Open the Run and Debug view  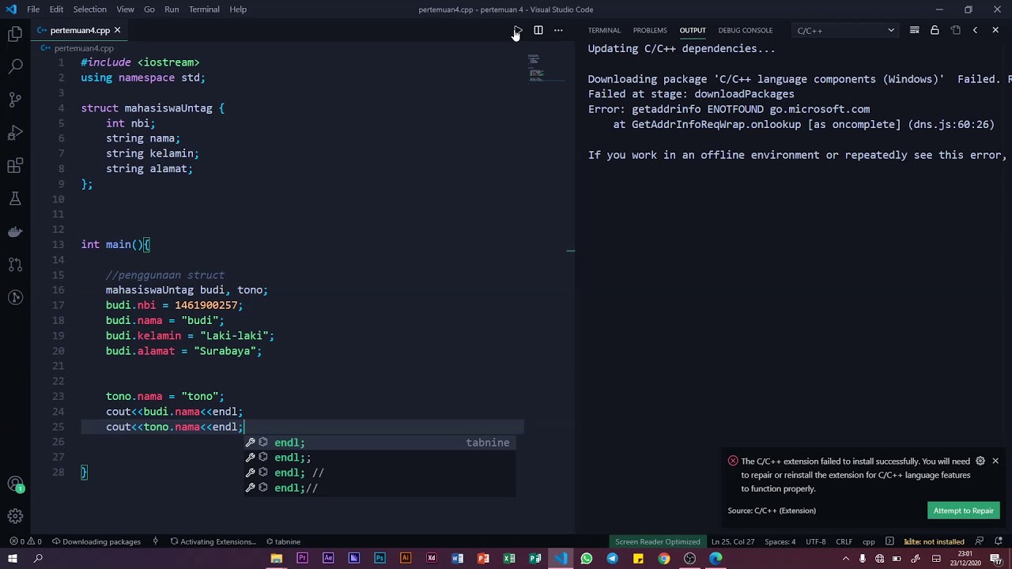pyautogui.click(x=15, y=133)
